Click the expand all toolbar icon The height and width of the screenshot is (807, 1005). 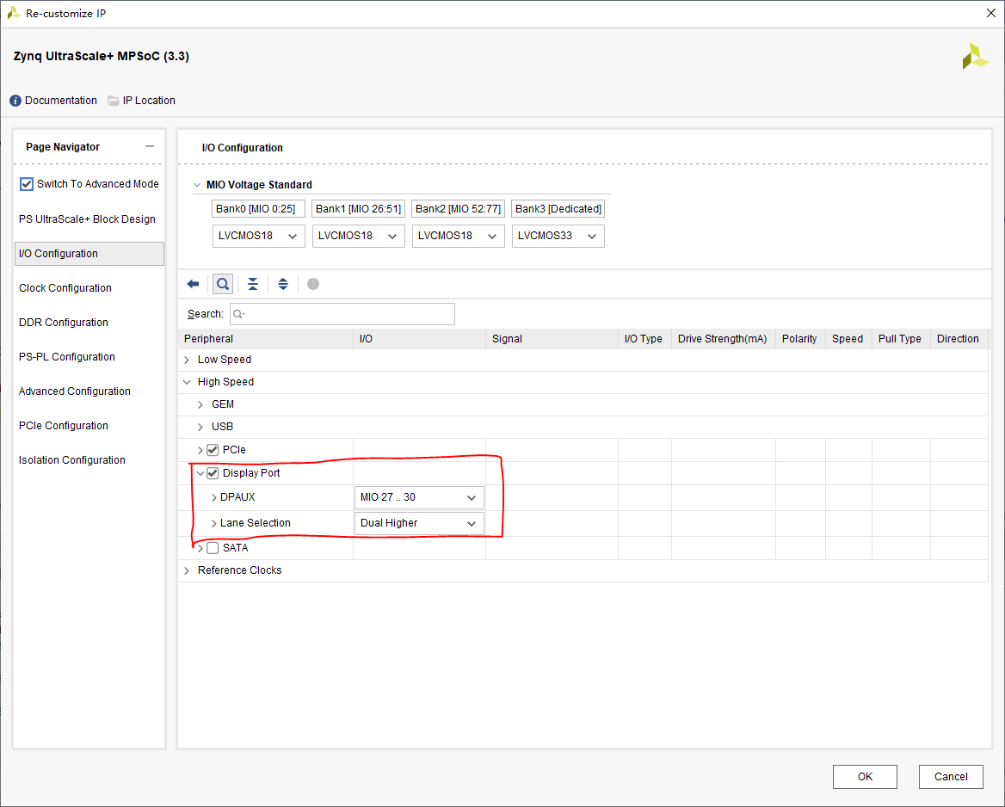pyautogui.click(x=282, y=284)
